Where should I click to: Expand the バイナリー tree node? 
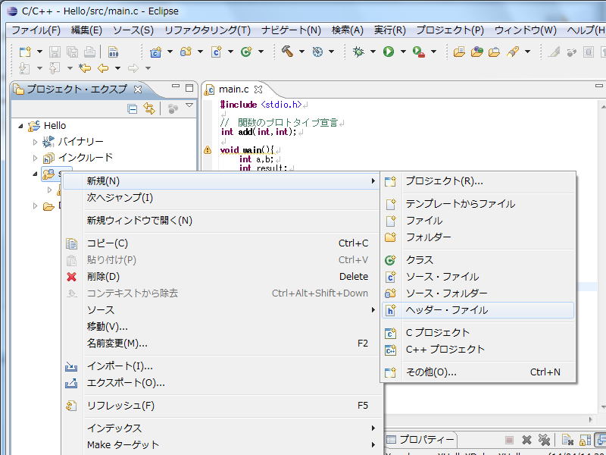(35, 142)
